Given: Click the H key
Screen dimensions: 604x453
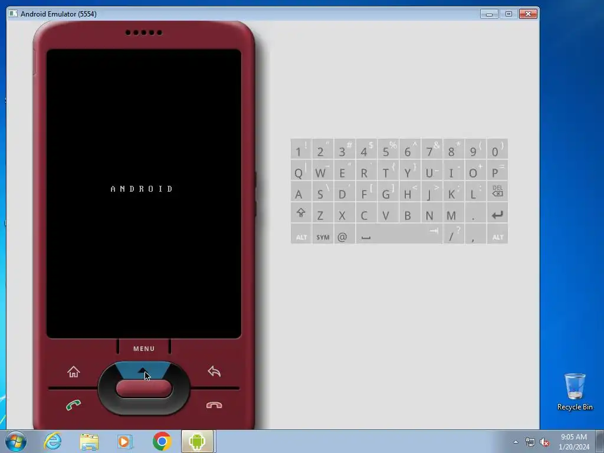Looking at the screenshot, I should pyautogui.click(x=410, y=192).
